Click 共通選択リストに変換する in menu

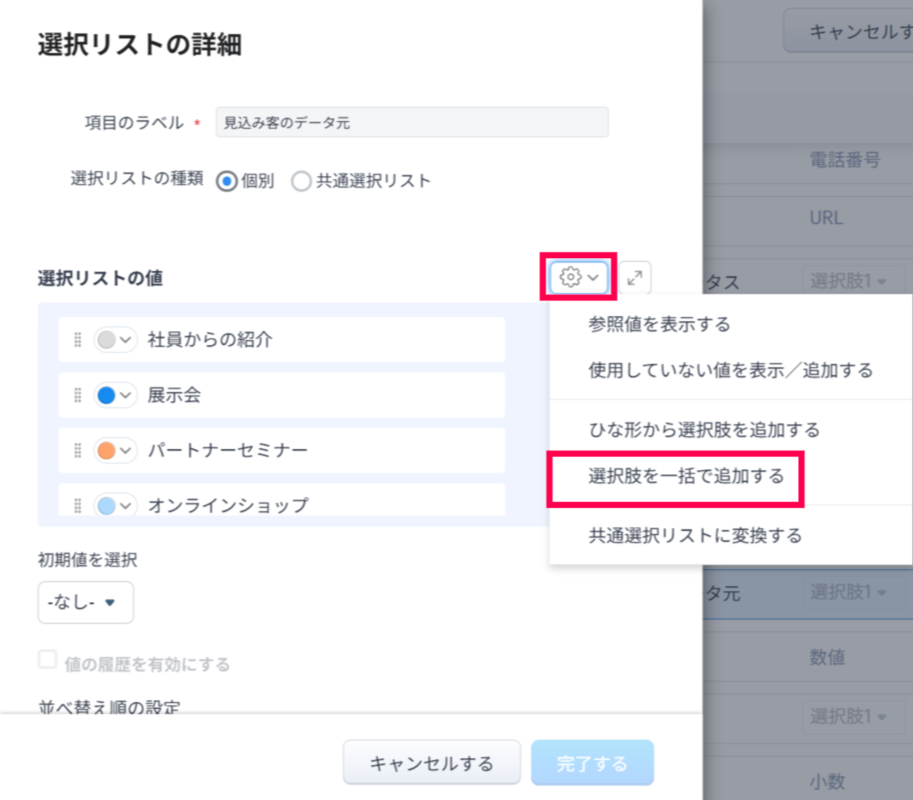[x=695, y=536]
